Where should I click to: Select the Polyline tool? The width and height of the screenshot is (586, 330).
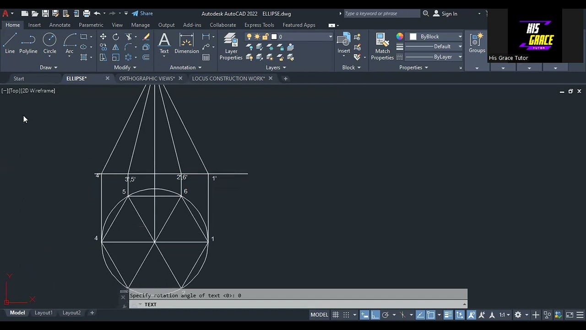(28, 44)
